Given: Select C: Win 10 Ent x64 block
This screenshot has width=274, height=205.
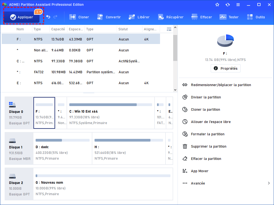Looking at the screenshot, I should tap(111, 113).
